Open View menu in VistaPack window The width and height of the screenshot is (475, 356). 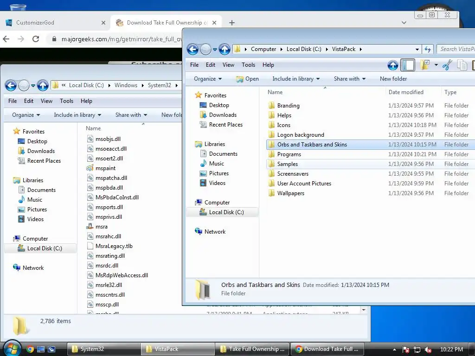228,65
